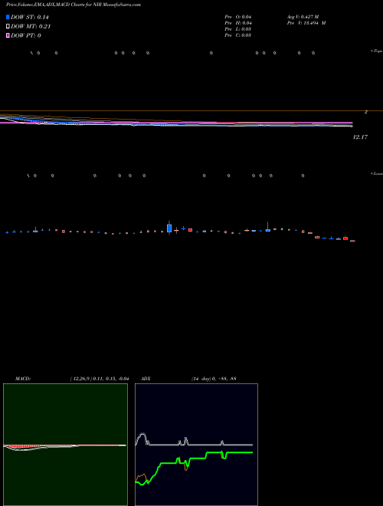The width and height of the screenshot is (383, 506).
Task: Click the magenta DOW PT legend swatch
Action: (8, 35)
